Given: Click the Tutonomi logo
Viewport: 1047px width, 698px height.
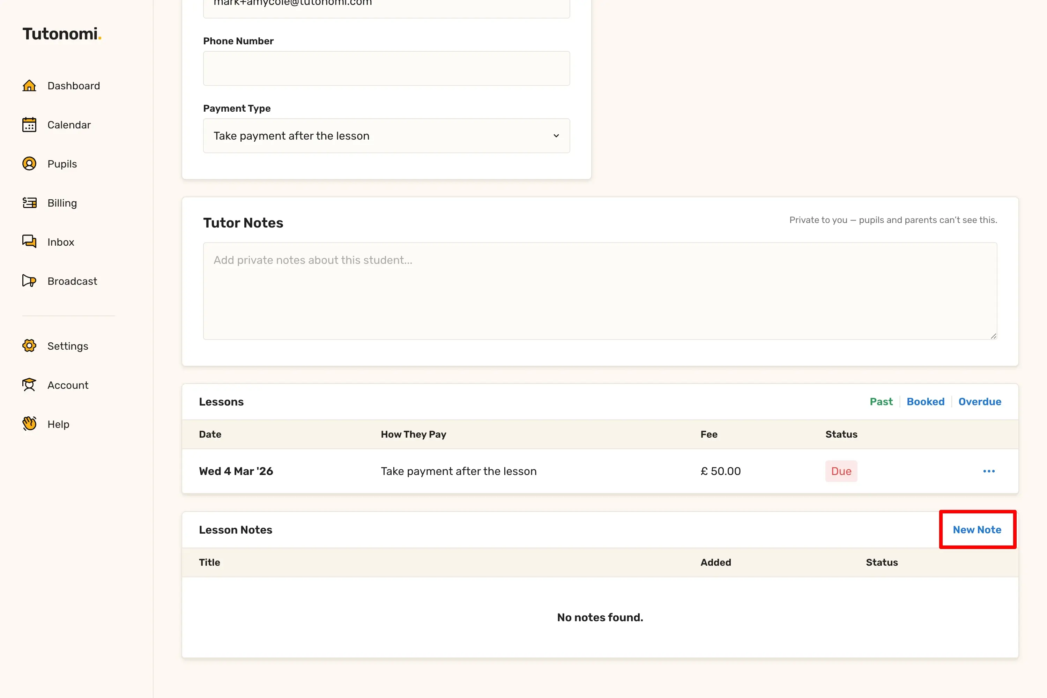Looking at the screenshot, I should (x=62, y=34).
